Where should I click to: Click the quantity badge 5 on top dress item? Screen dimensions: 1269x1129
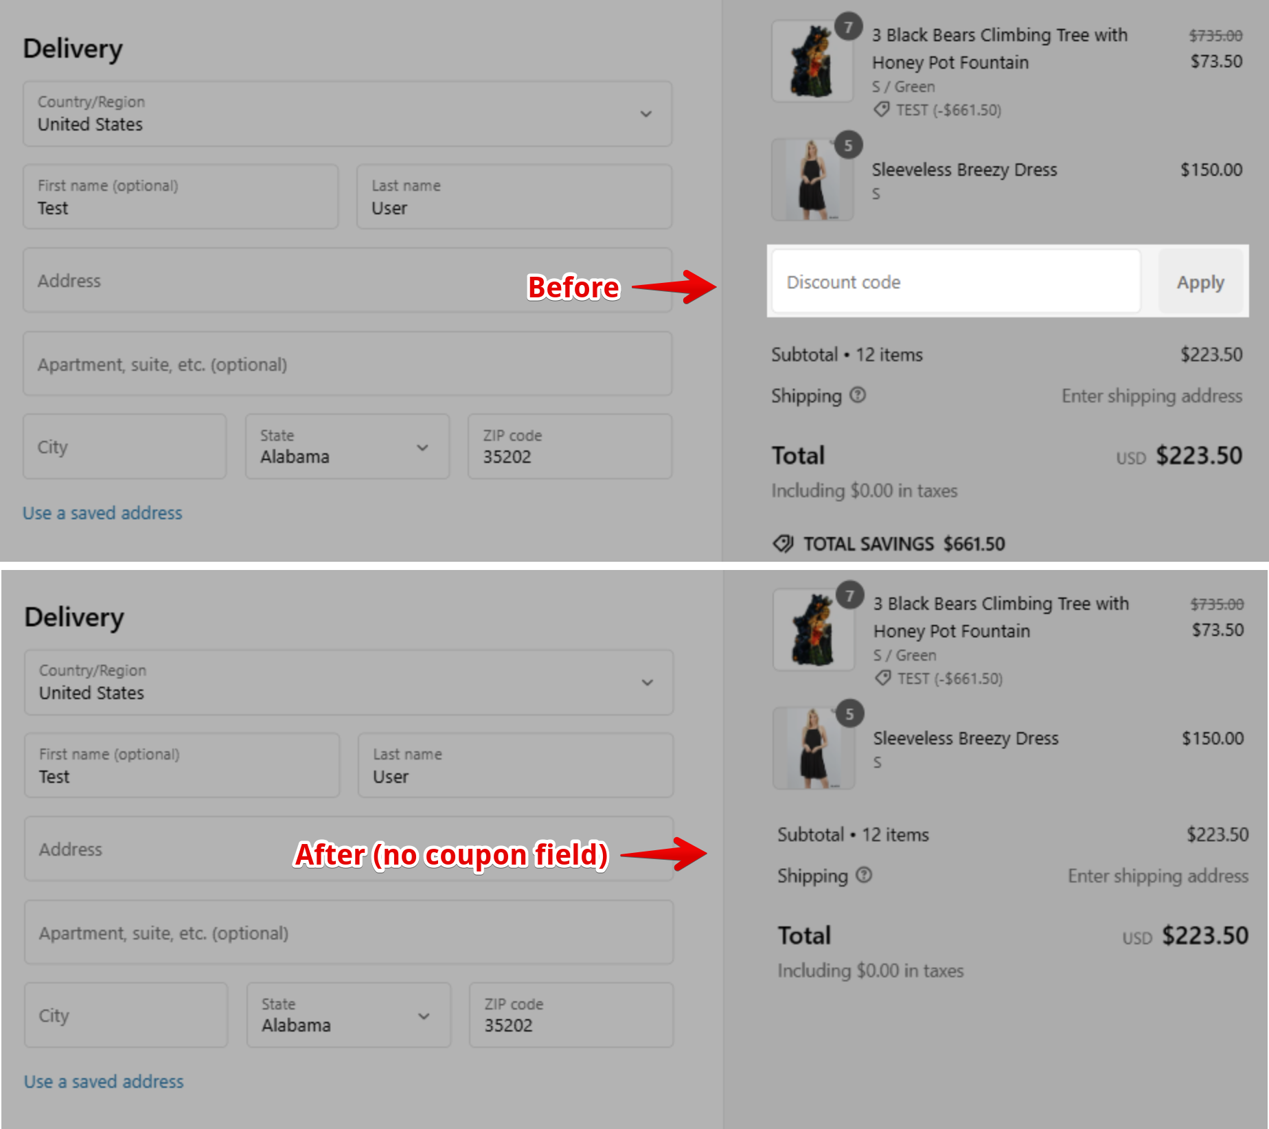click(x=849, y=145)
